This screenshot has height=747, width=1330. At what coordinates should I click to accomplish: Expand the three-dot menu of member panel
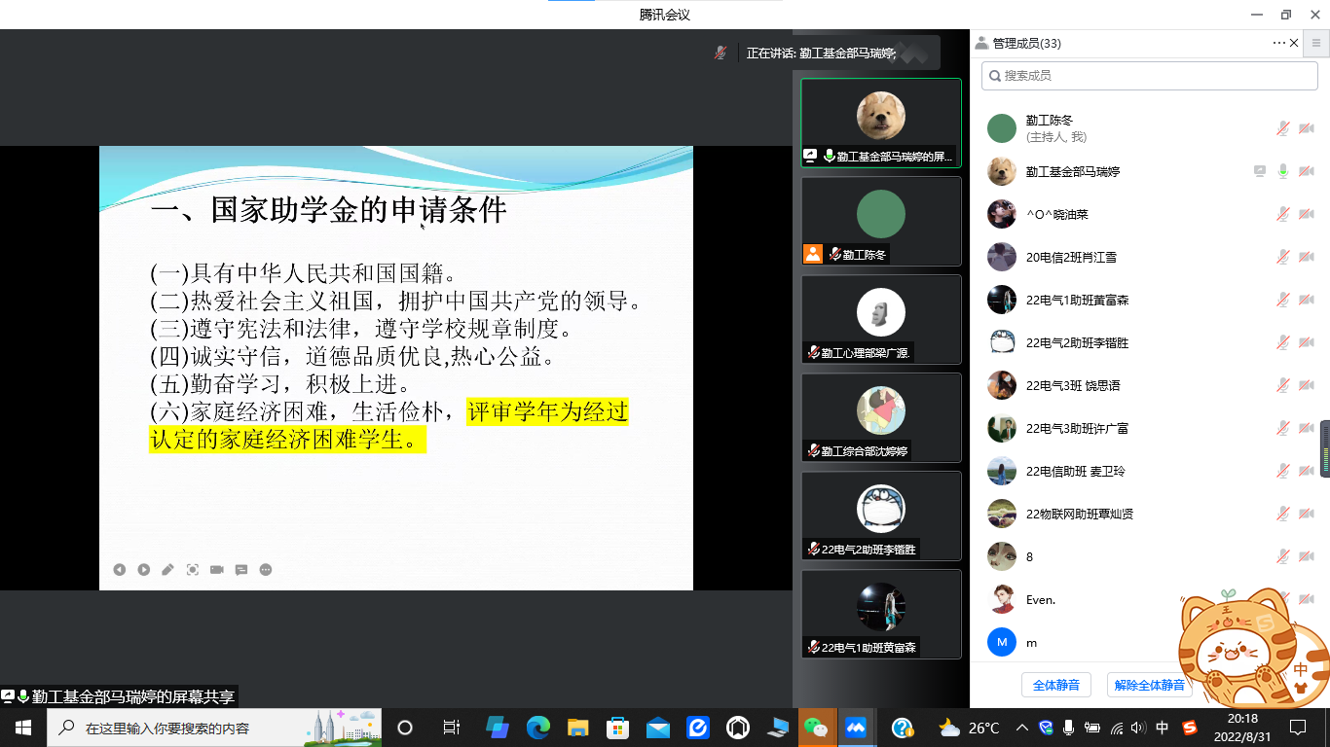click(x=1278, y=43)
